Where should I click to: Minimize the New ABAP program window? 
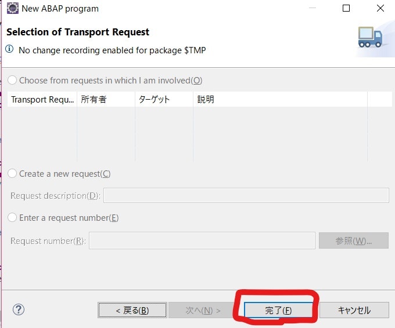(313, 8)
